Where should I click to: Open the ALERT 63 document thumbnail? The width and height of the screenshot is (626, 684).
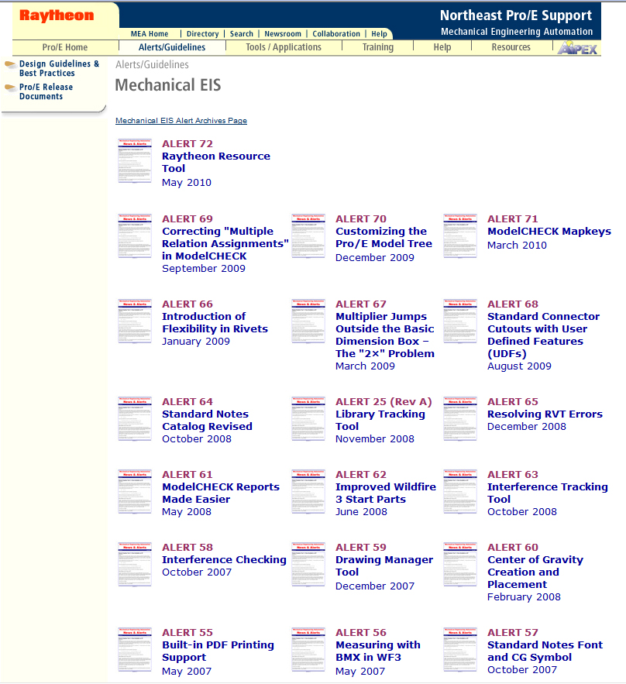[460, 492]
